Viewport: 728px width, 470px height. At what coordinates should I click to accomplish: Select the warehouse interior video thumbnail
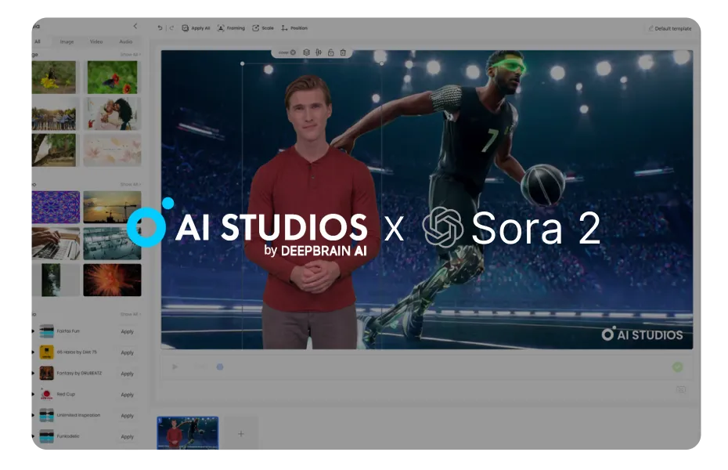click(x=113, y=244)
